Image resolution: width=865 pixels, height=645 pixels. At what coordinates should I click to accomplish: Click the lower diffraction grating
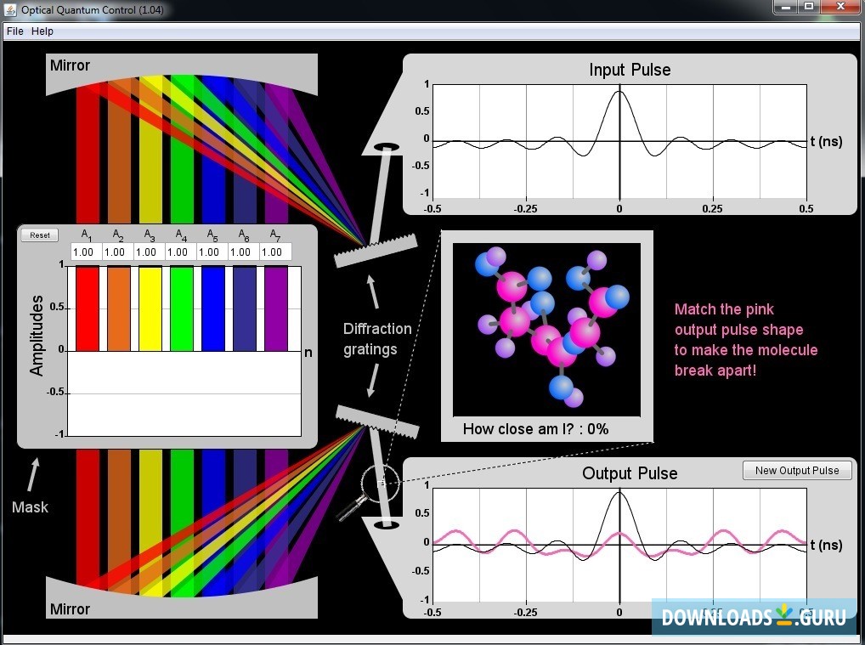coord(377,422)
